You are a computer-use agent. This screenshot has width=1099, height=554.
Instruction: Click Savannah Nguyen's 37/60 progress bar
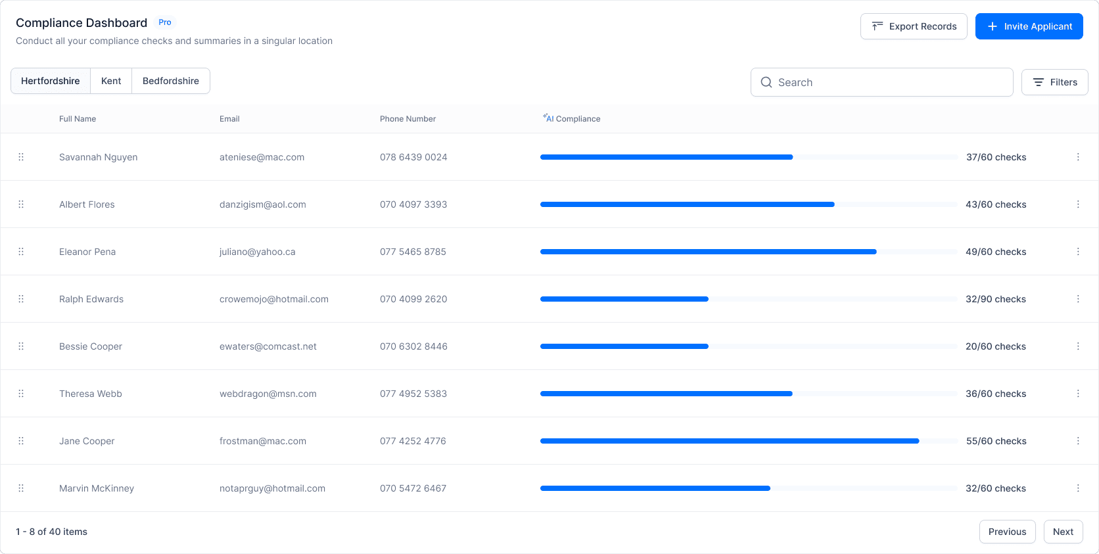749,157
